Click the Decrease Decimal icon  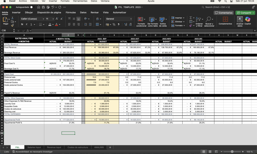pos(130,24)
